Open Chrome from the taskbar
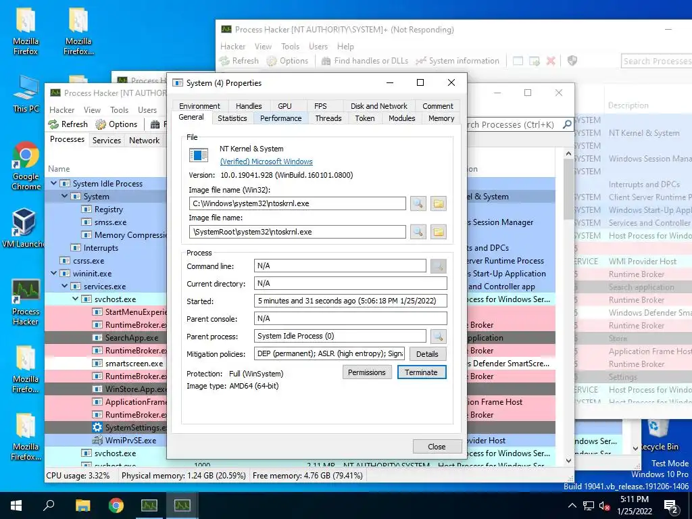 click(116, 505)
